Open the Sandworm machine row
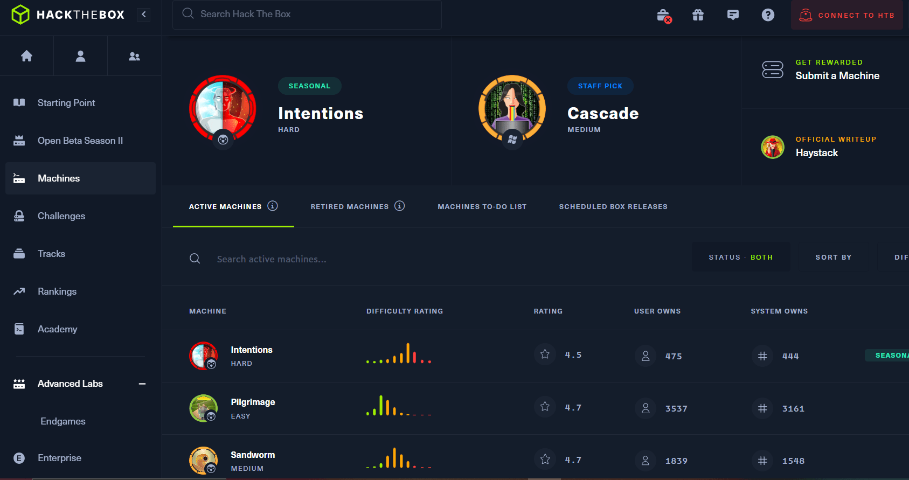 [x=536, y=457]
